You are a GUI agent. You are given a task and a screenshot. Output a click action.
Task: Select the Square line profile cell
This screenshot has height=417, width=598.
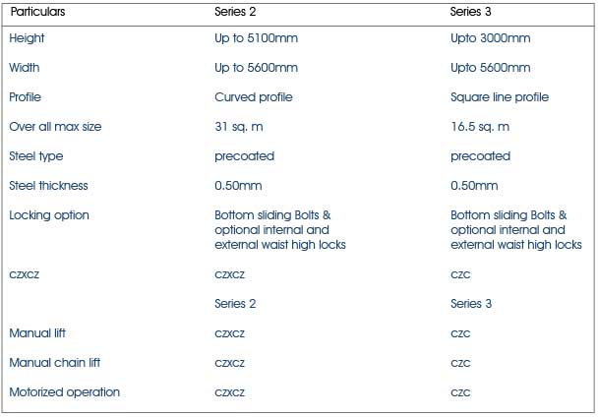(500, 97)
